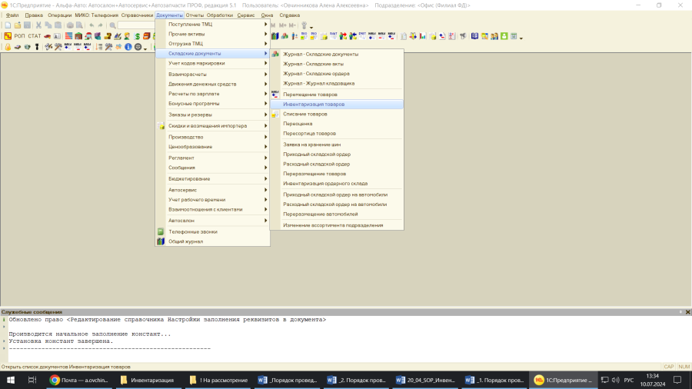This screenshot has height=389, width=692.
Task: Choose Пересортица товаров entry
Action: pyautogui.click(x=337, y=133)
